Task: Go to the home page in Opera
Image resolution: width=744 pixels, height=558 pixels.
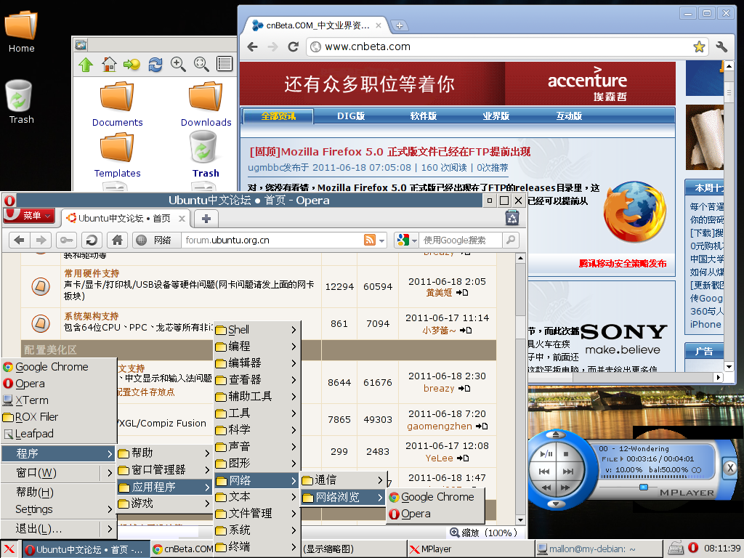Action: click(x=117, y=240)
